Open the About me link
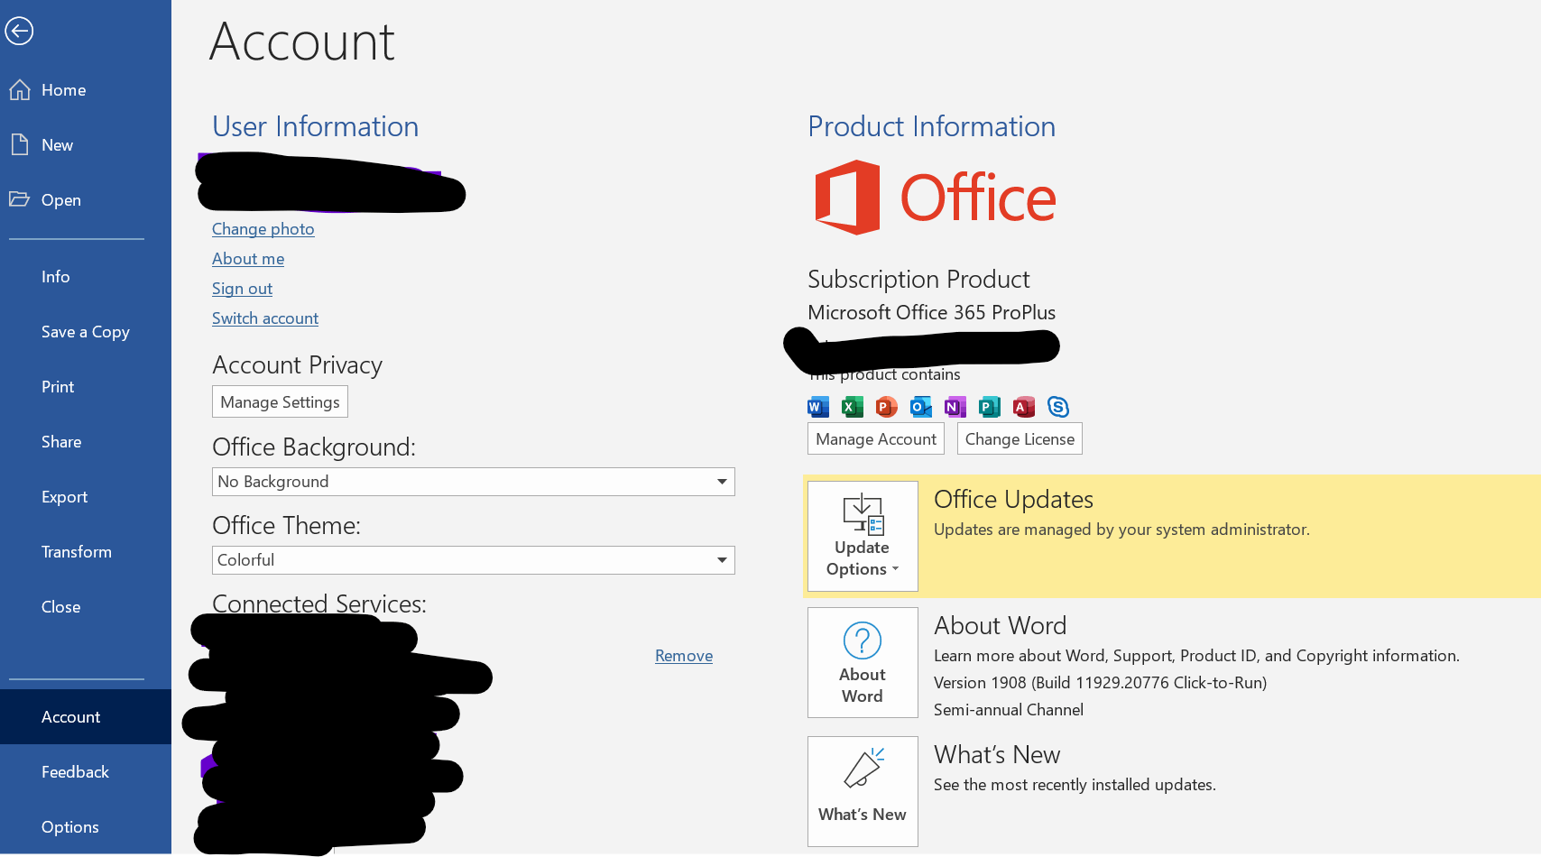1541x857 pixels. [248, 259]
